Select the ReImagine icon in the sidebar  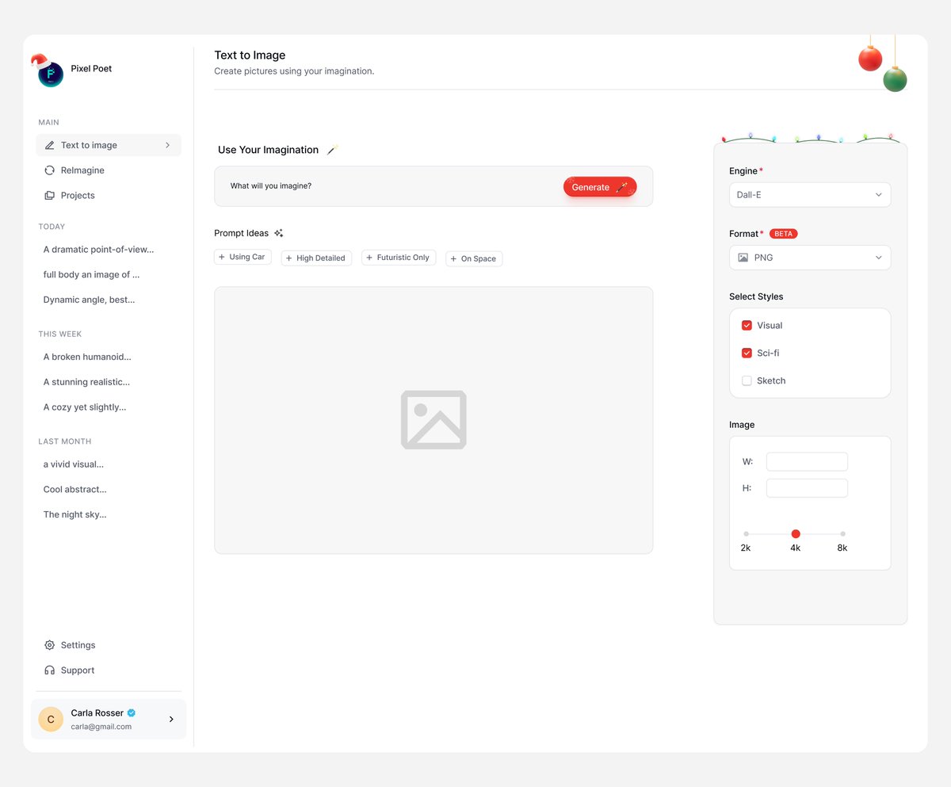(x=48, y=170)
